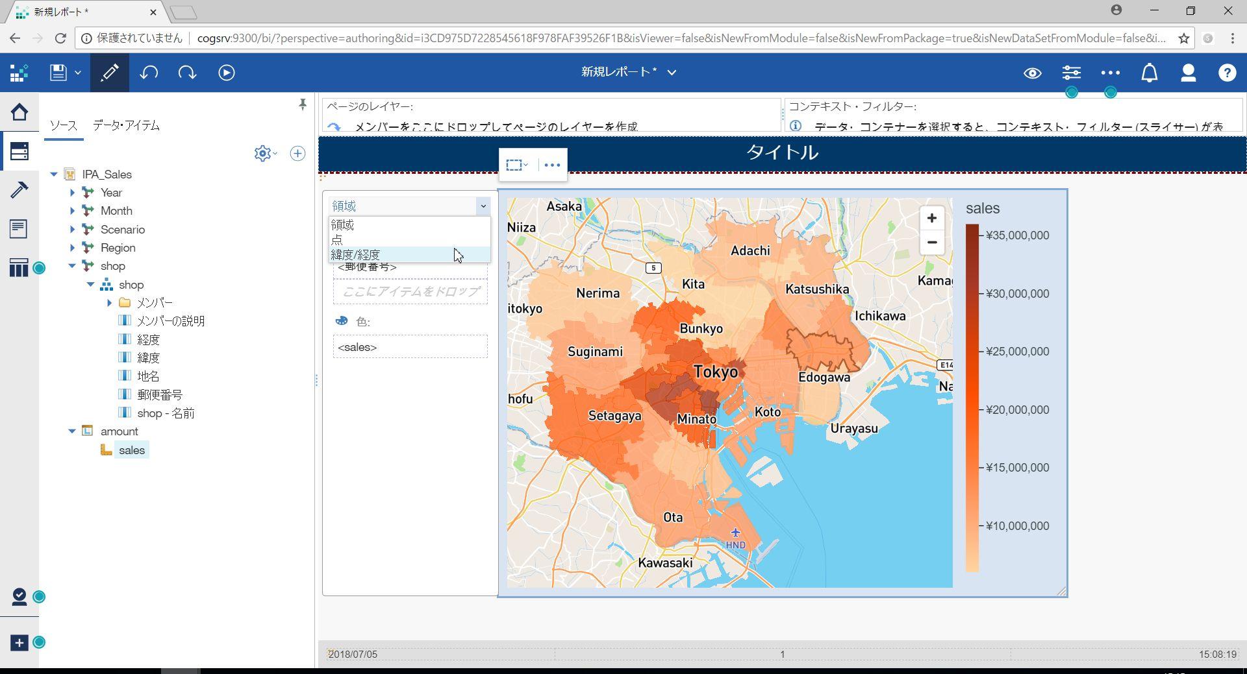This screenshot has width=1247, height=674.
Task: Choose 緯度/経度 from the layer list
Action: (409, 255)
